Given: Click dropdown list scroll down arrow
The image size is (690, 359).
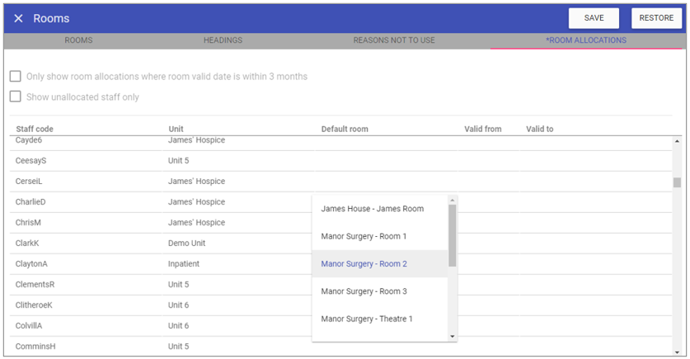Looking at the screenshot, I should coord(452,336).
